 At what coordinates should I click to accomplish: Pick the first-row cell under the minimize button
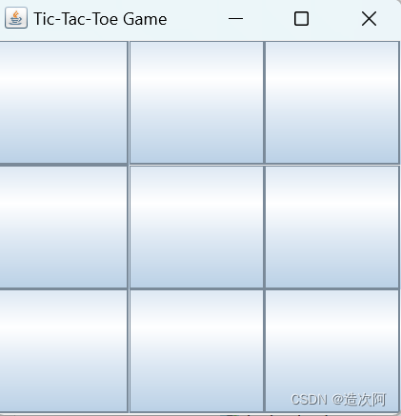pos(196,103)
